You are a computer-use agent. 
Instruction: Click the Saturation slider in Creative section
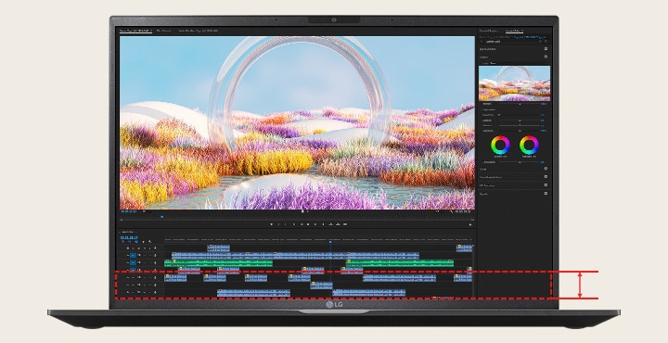(x=520, y=131)
